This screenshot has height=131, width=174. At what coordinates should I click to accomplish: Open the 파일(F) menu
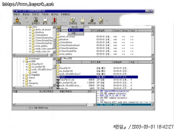17,14
